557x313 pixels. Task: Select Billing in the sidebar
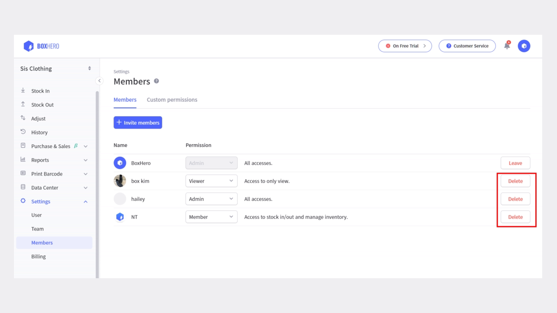click(x=38, y=256)
